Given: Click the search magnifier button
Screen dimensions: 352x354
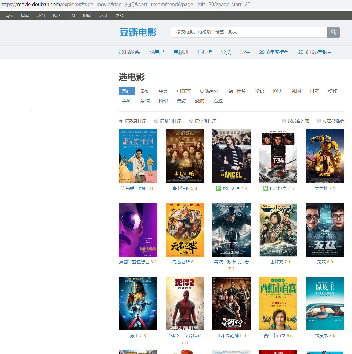Looking at the screenshot, I should coord(333,32).
